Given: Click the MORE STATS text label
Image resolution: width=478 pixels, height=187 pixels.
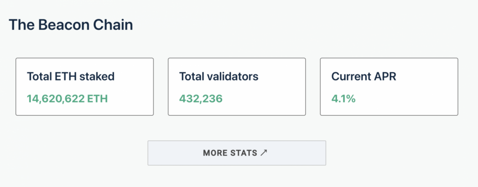Looking at the screenshot, I should pyautogui.click(x=230, y=153).
